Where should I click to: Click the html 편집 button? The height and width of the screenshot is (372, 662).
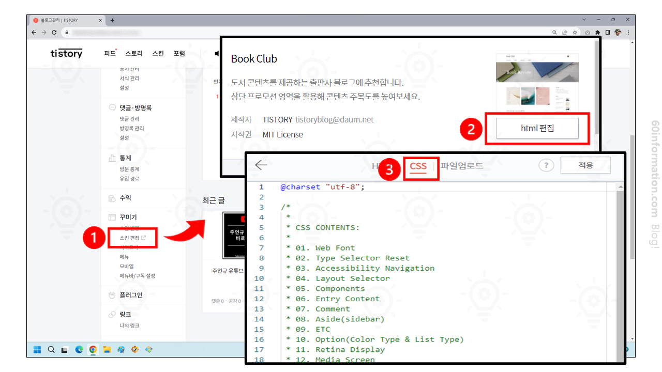[538, 128]
